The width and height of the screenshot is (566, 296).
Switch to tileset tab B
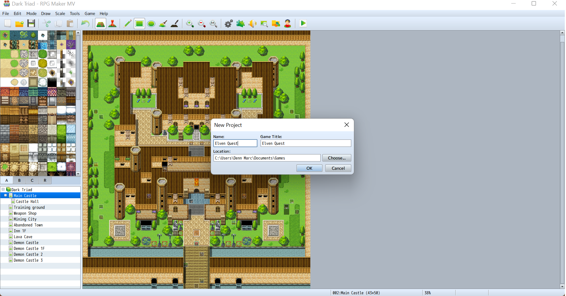19,180
